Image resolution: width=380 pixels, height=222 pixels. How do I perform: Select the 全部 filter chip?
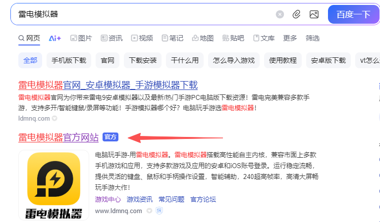[x=30, y=60]
